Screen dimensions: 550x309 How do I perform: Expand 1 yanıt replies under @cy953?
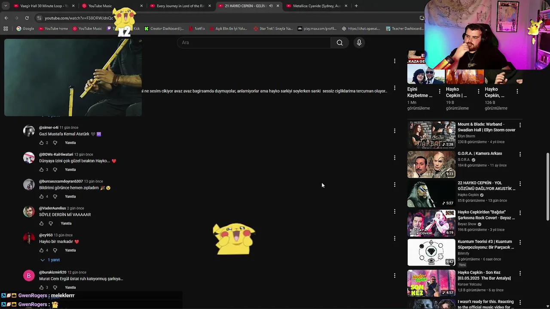[x=50, y=260]
